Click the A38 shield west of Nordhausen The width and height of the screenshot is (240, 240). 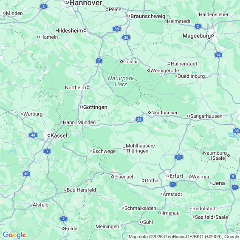coord(139,119)
